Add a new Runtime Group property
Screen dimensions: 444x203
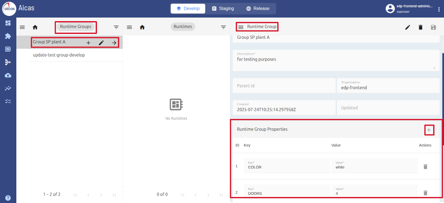tap(429, 130)
